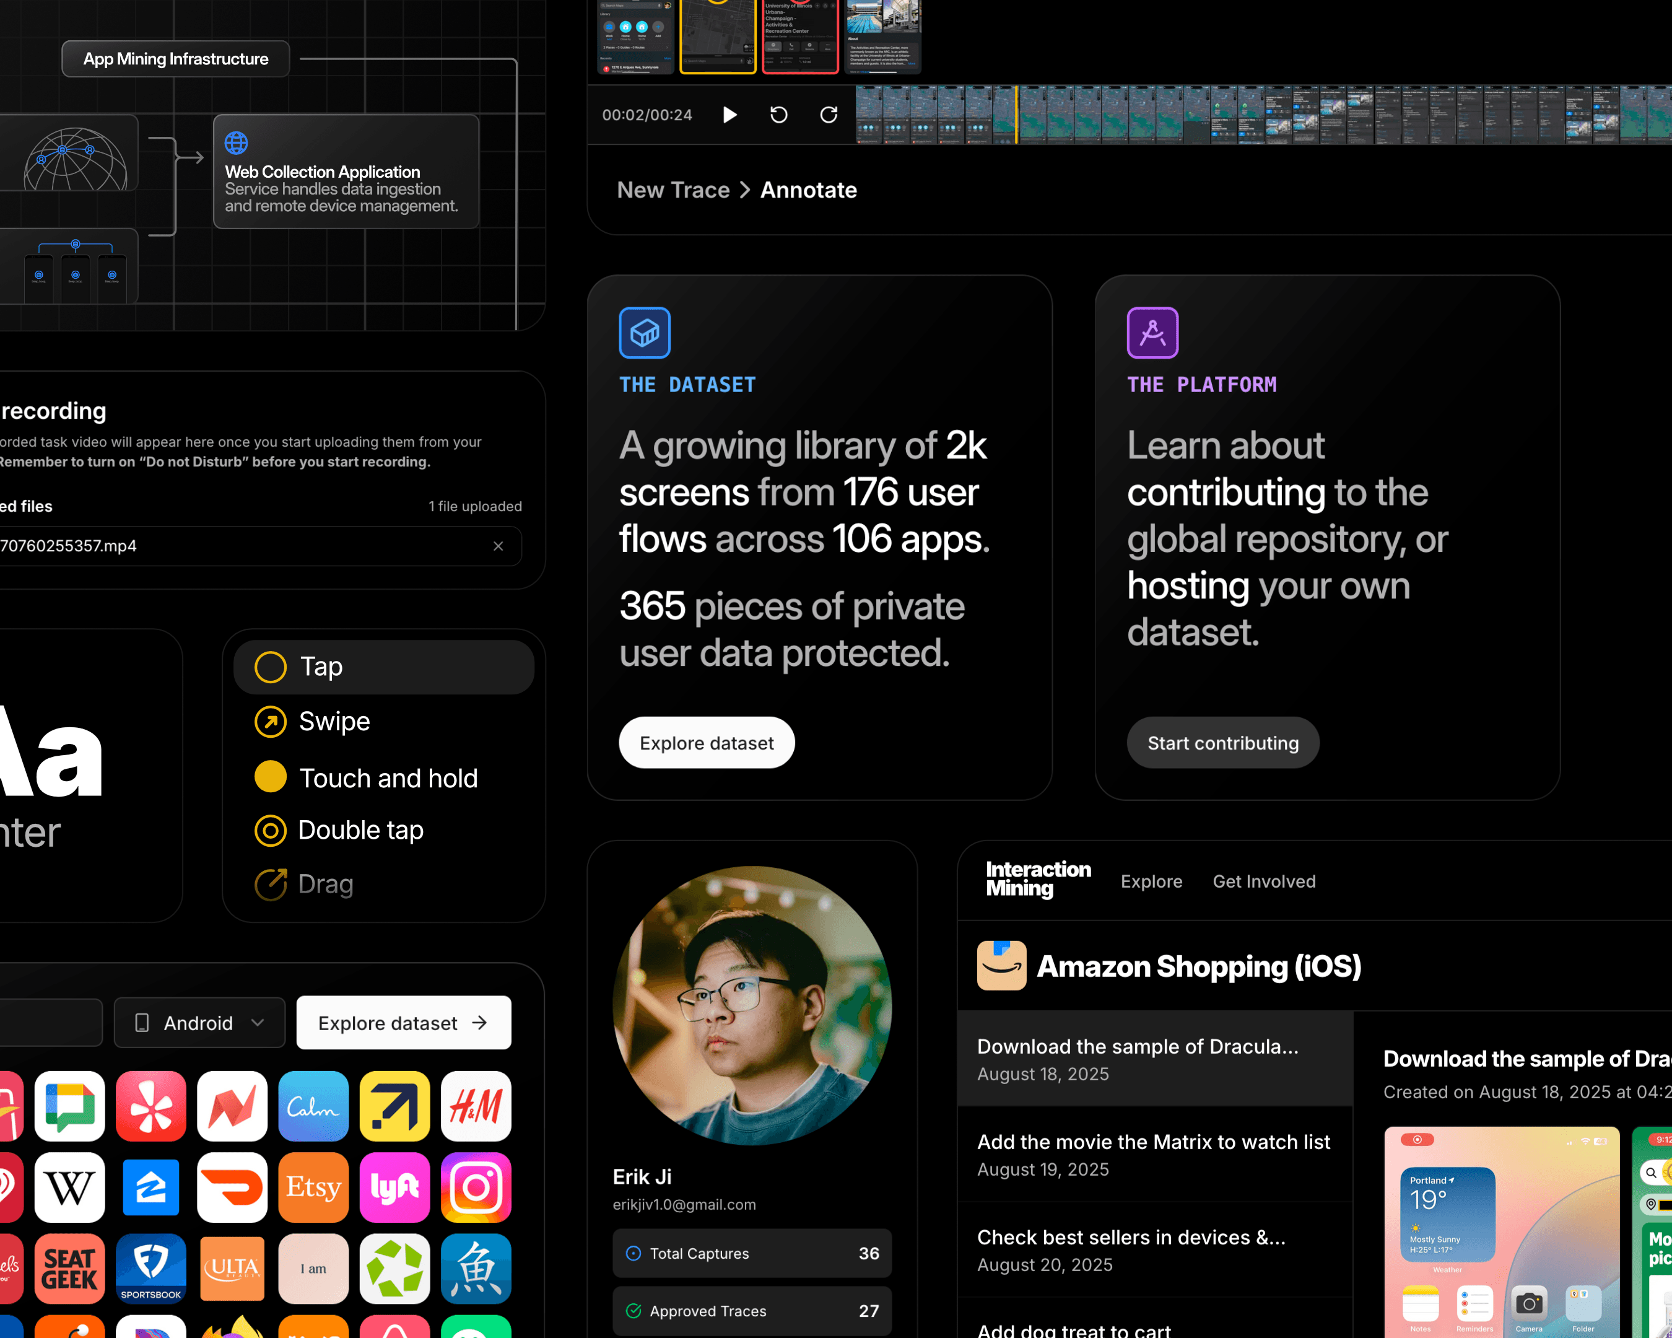Image resolution: width=1672 pixels, height=1338 pixels.
Task: Click the Approved Traces stat row
Action: [752, 1310]
